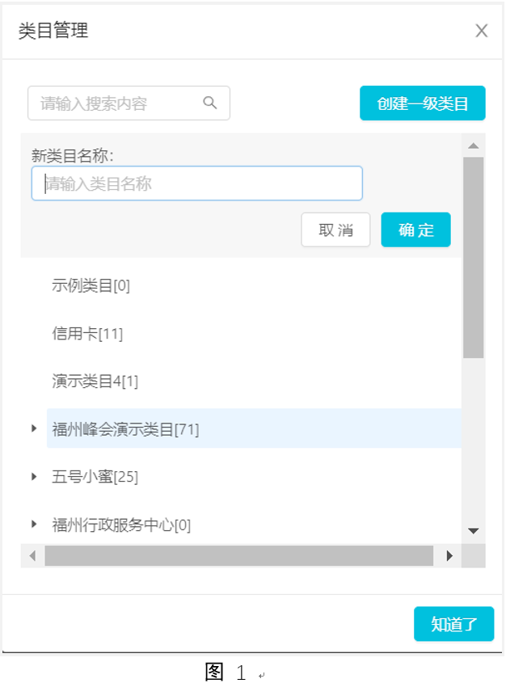Image resolution: width=506 pixels, height=683 pixels.
Task: Click the 创建一级类目 button
Action: (x=423, y=103)
